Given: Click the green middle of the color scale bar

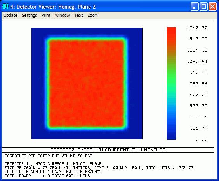Looking at the screenshot, I should [171, 78].
